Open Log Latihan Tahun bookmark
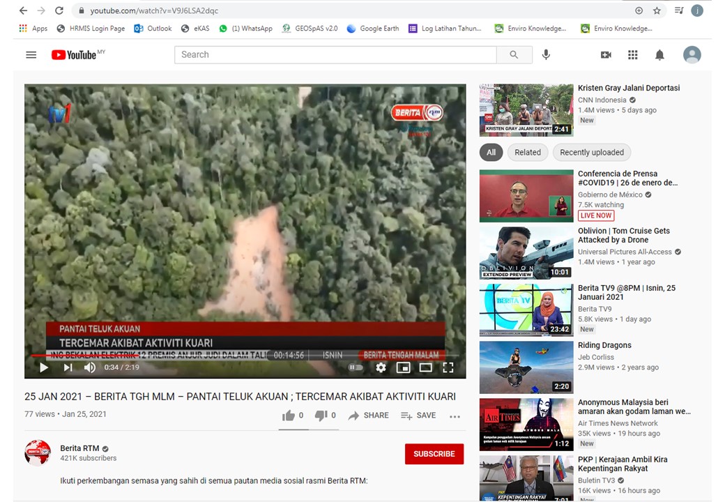Image resolution: width=725 pixels, height=502 pixels. click(x=445, y=28)
